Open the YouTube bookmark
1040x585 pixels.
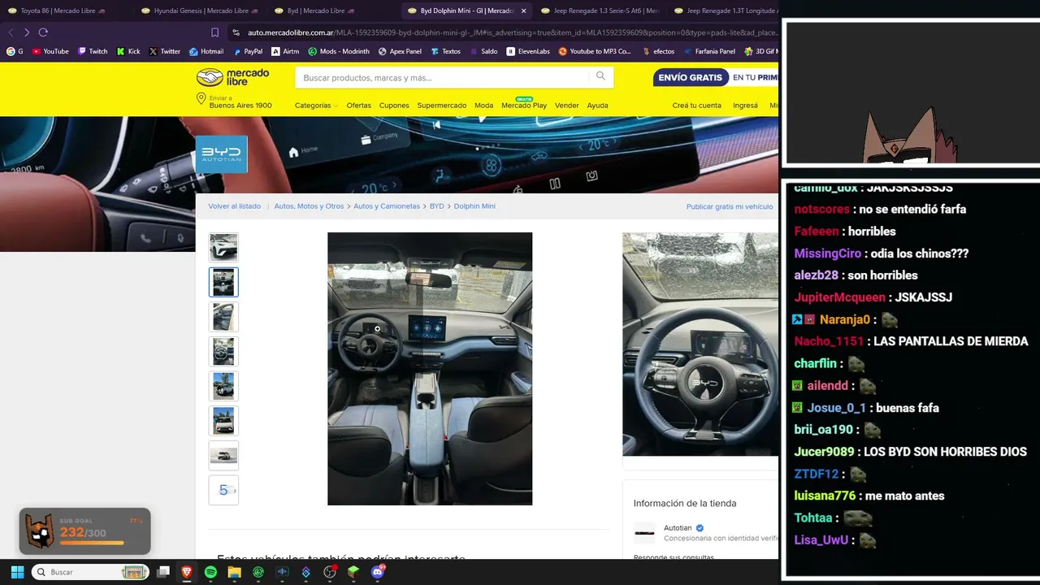50,51
